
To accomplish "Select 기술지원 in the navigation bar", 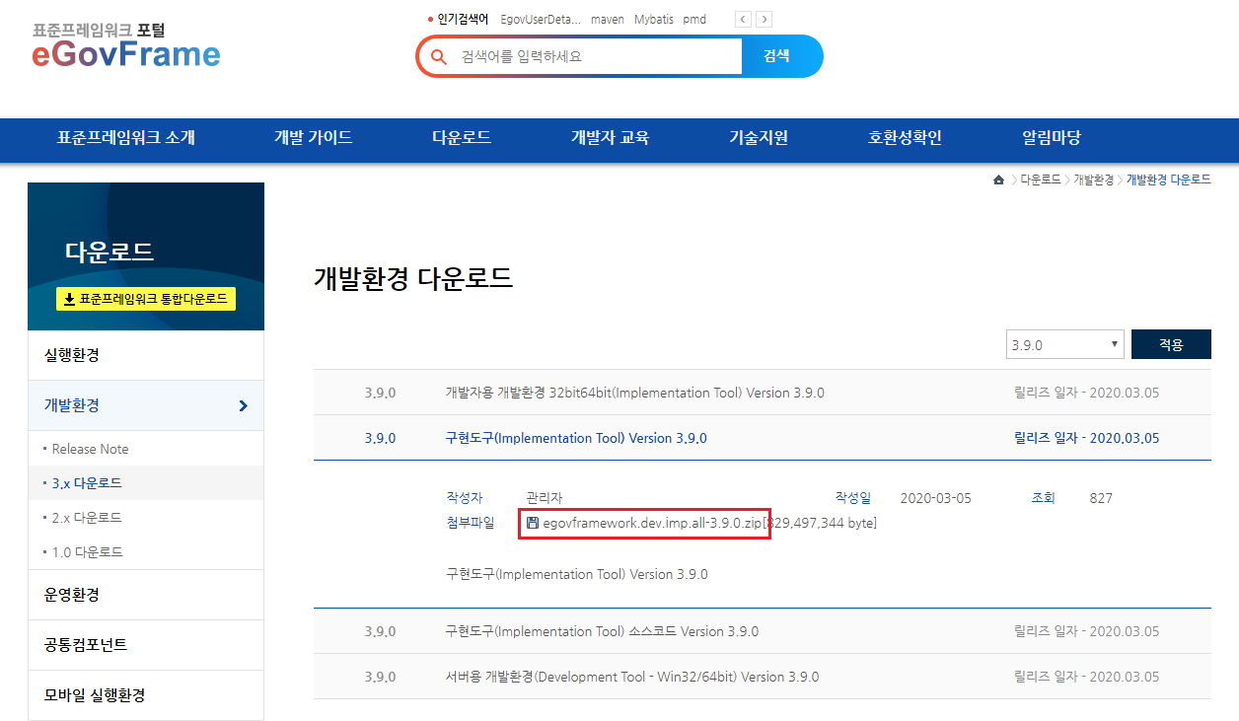I will tap(758, 138).
